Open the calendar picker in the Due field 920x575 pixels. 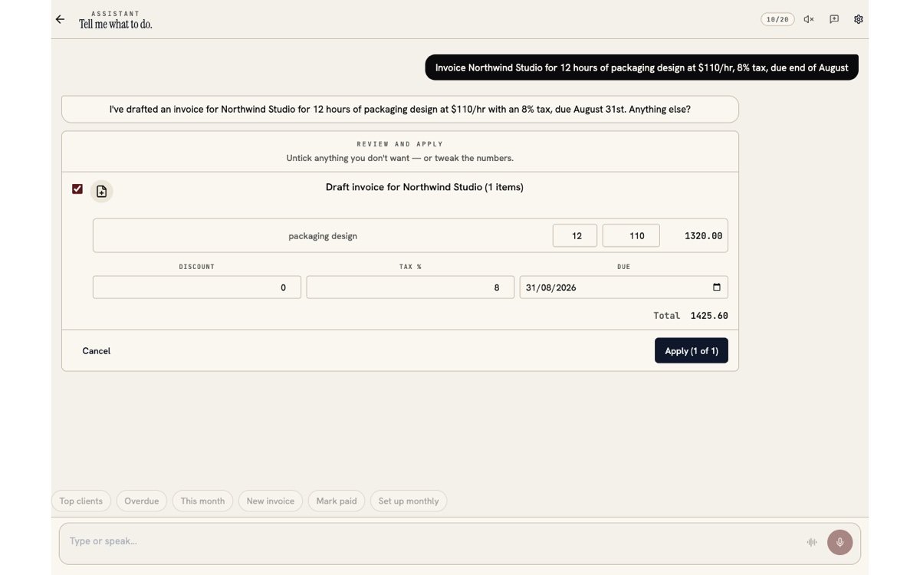717,287
